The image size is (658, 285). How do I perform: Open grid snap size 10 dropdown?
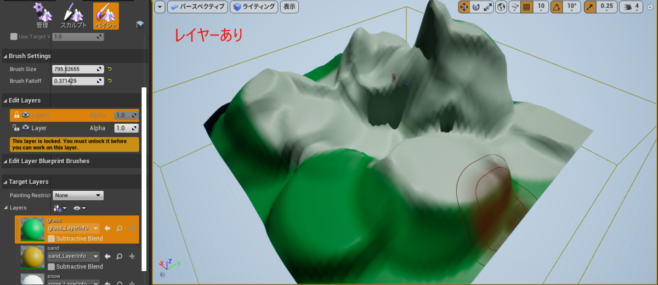click(541, 7)
